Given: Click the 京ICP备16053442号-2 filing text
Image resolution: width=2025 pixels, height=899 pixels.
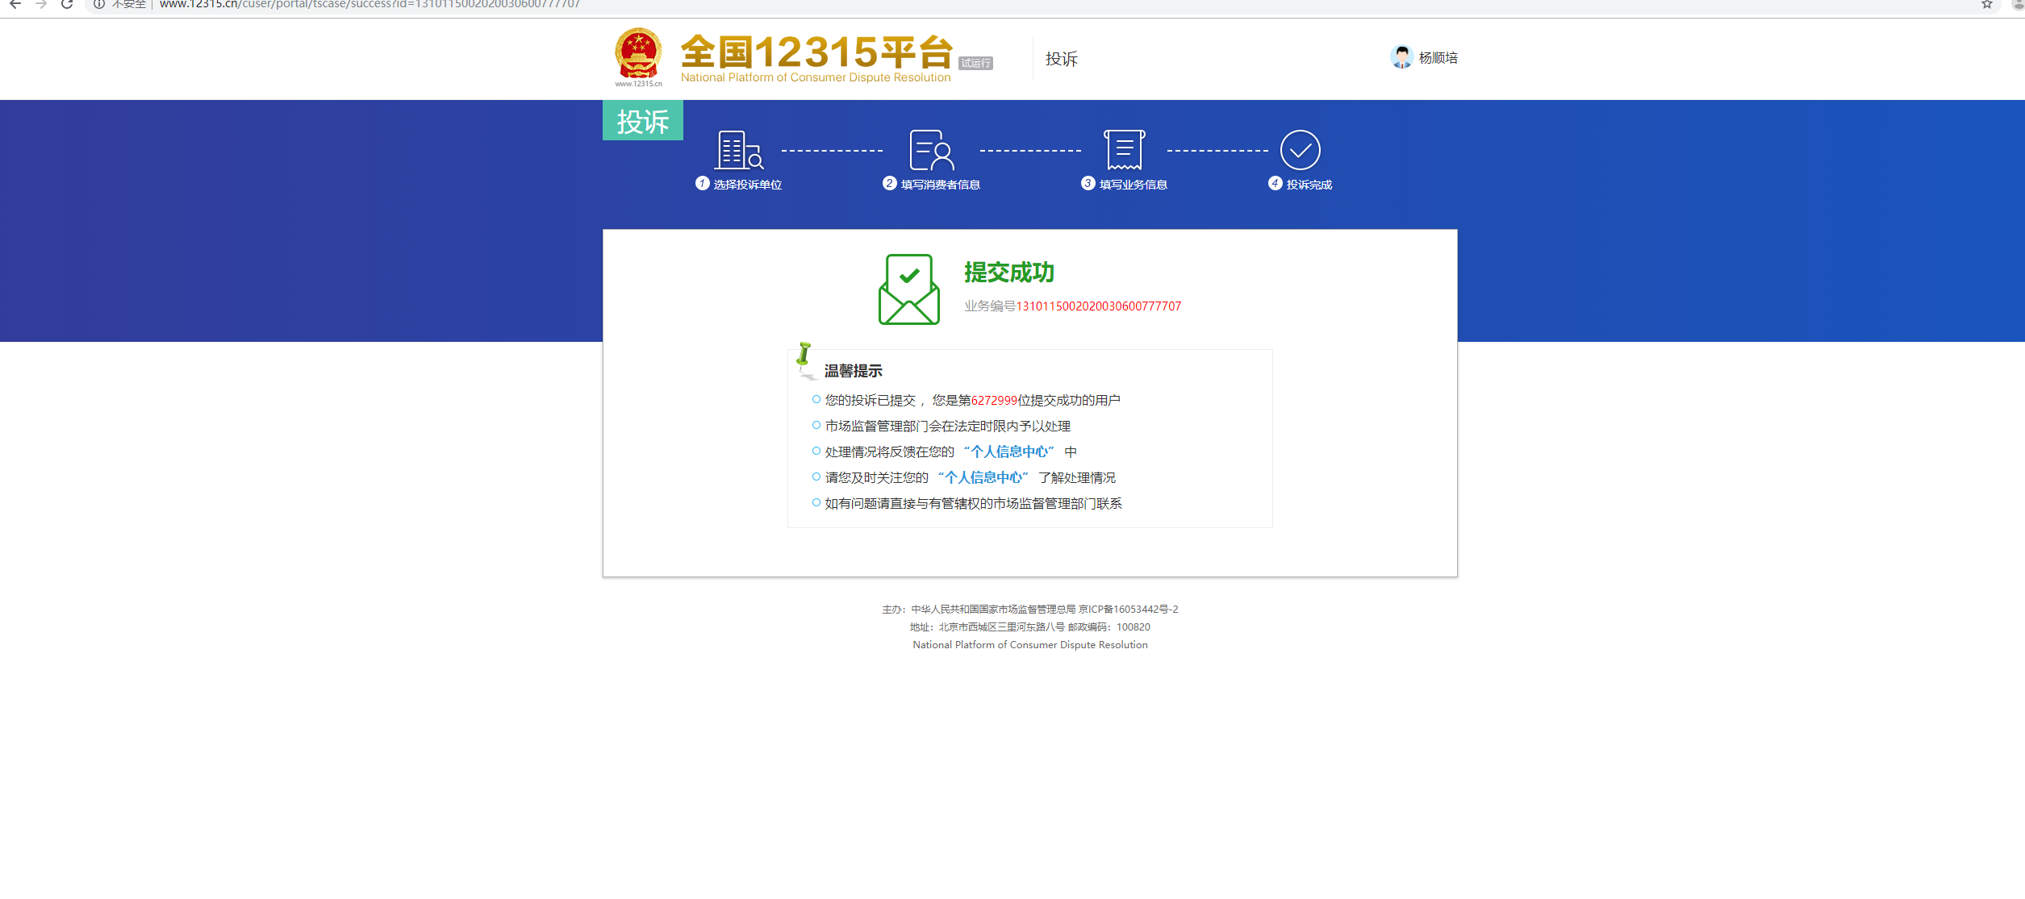Looking at the screenshot, I should (x=1129, y=609).
